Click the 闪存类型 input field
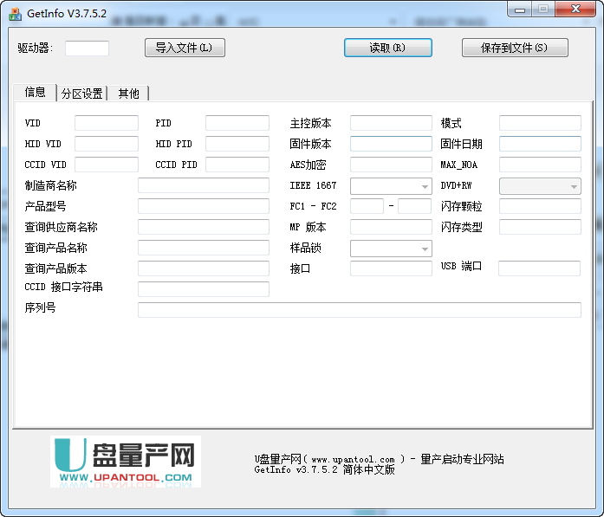Image resolution: width=604 pixels, height=517 pixels. [540, 227]
